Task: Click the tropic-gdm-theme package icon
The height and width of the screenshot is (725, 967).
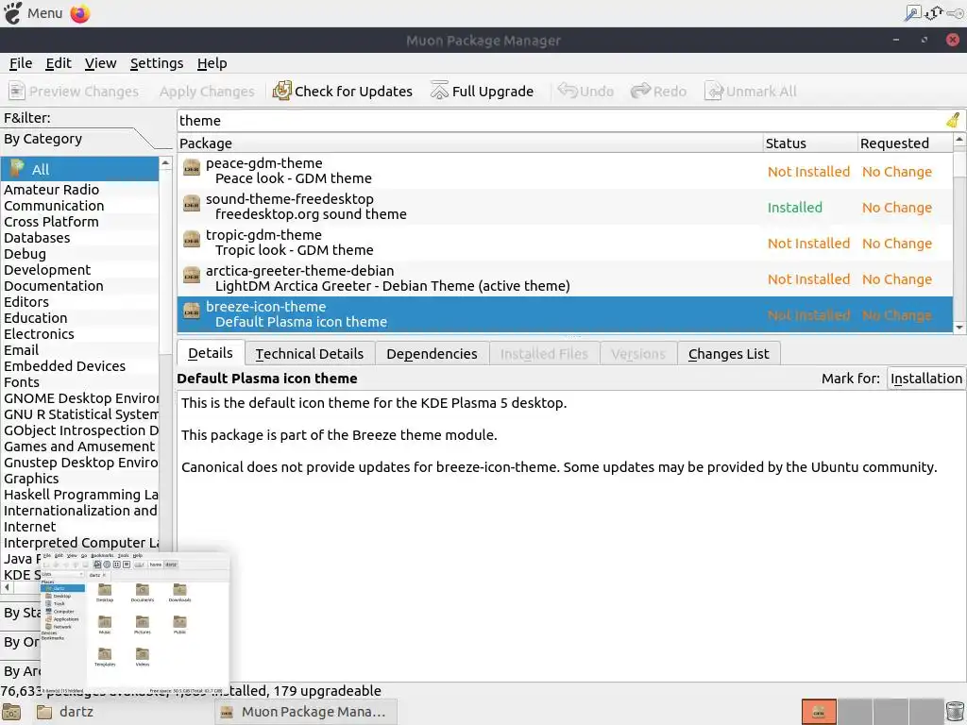Action: tap(192, 239)
